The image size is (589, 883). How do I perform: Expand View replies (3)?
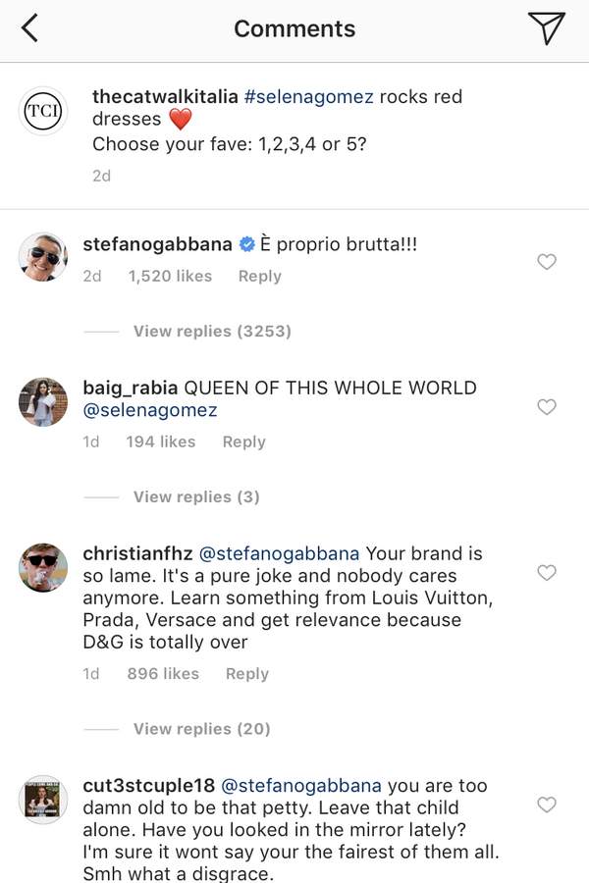tap(196, 496)
